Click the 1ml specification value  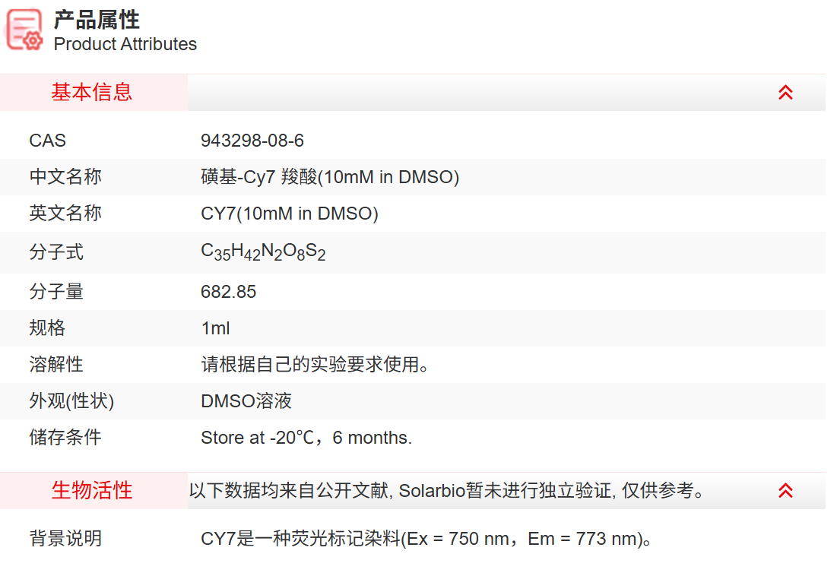(x=216, y=328)
